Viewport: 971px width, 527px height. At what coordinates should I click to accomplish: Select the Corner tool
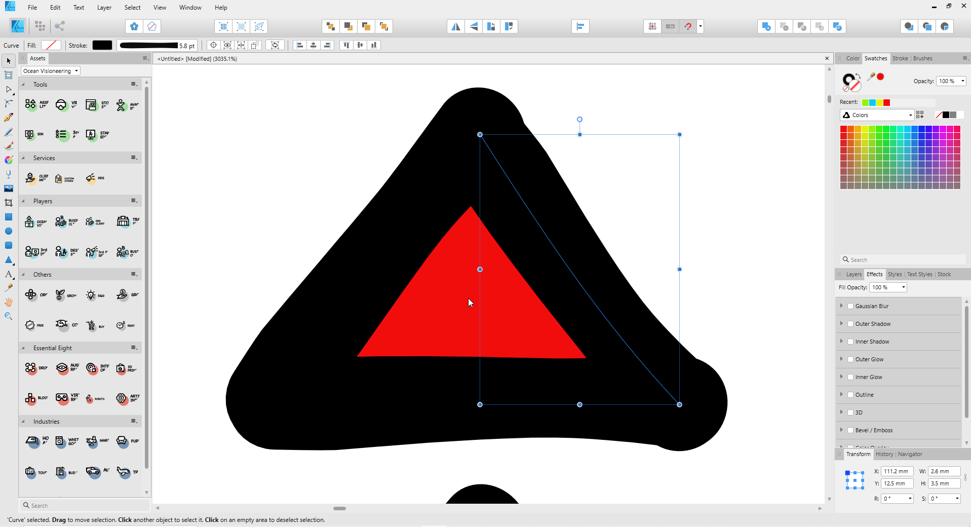pyautogui.click(x=9, y=103)
